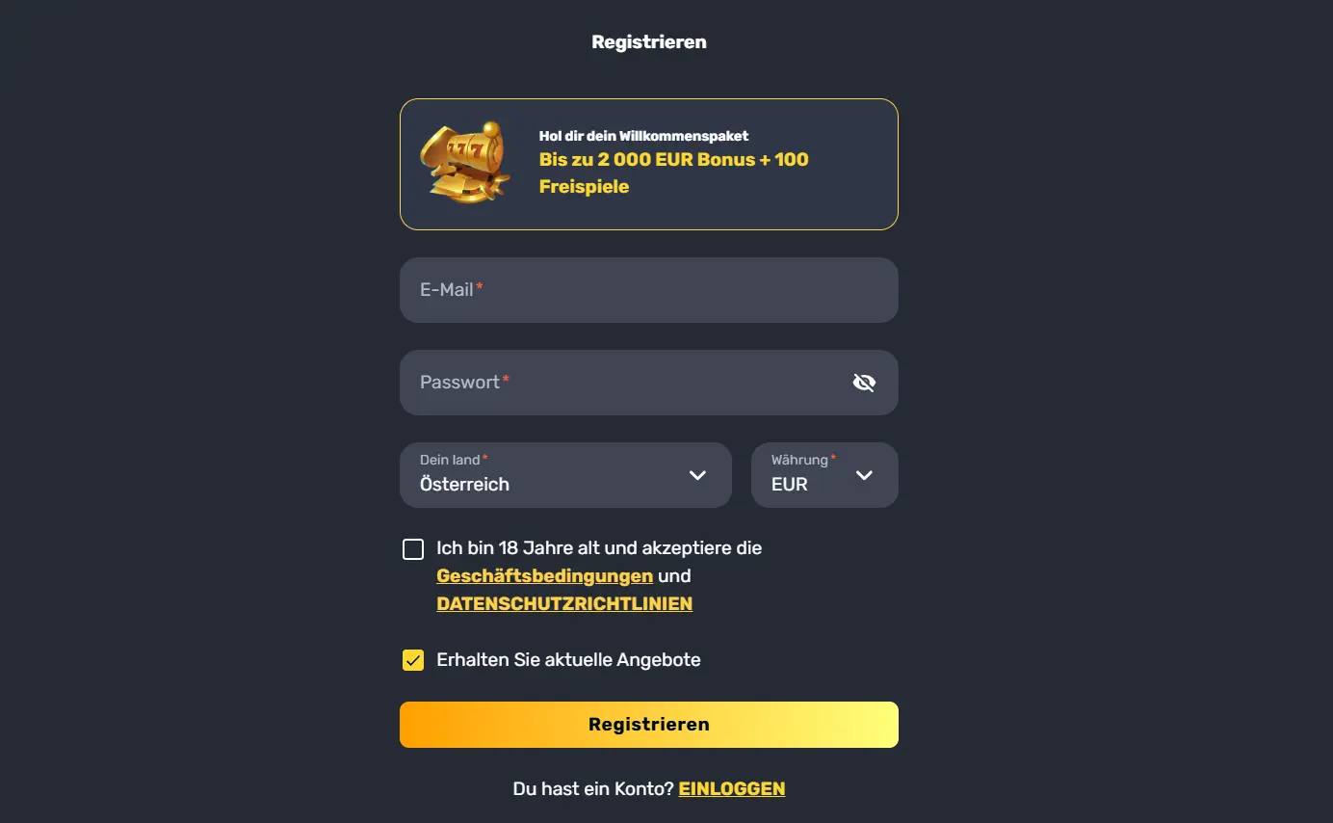
Task: Check the 18 Jahre age confirmation checkbox
Action: [413, 549]
